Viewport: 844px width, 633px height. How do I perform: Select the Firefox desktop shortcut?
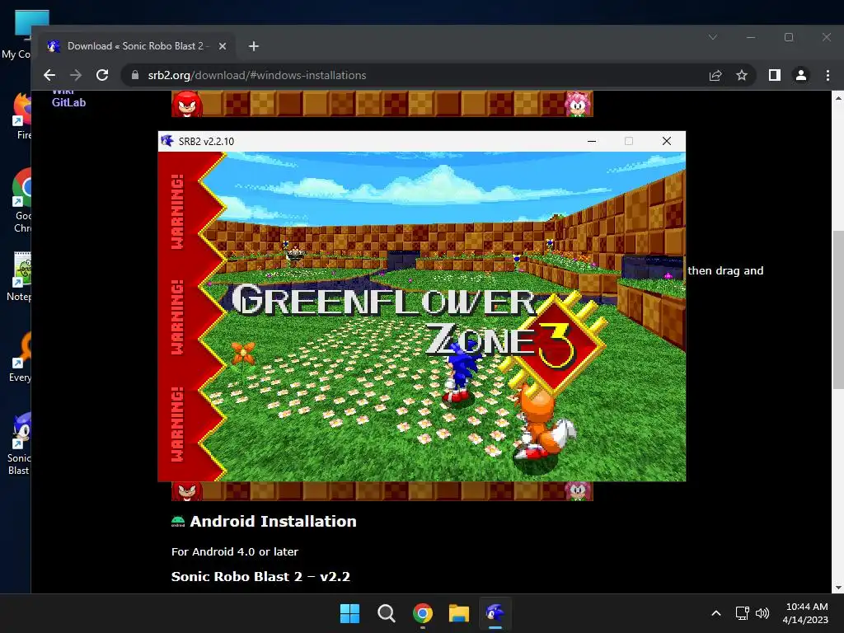pos(21,115)
